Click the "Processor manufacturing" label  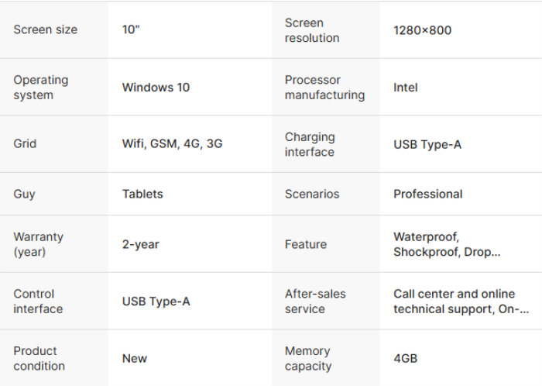click(x=324, y=88)
